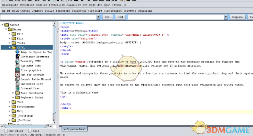Run the Validate HTML macro icon

click(x=17, y=66)
